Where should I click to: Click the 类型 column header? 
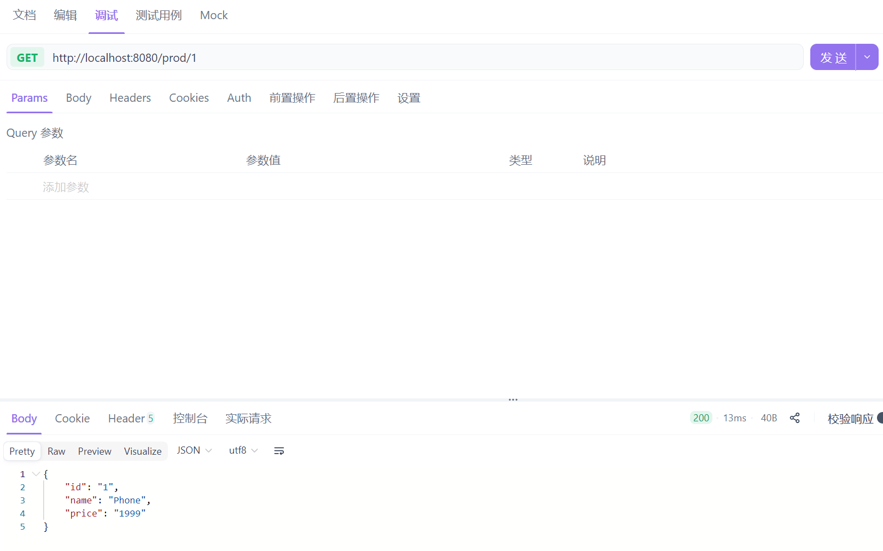coord(520,160)
